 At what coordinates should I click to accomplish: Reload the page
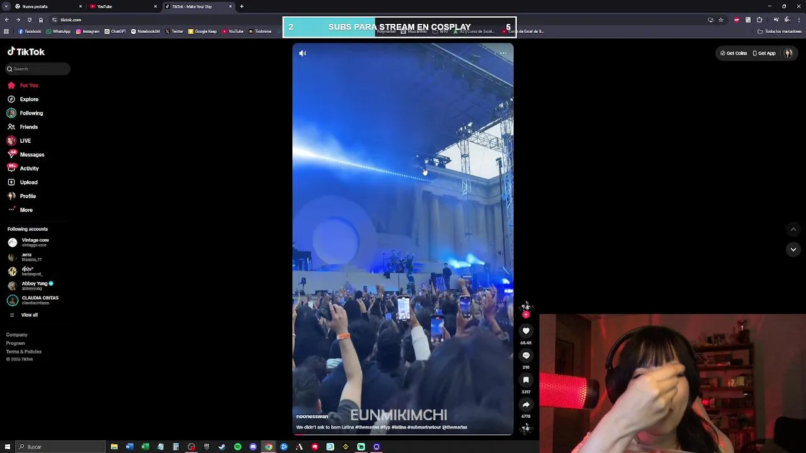coord(29,20)
